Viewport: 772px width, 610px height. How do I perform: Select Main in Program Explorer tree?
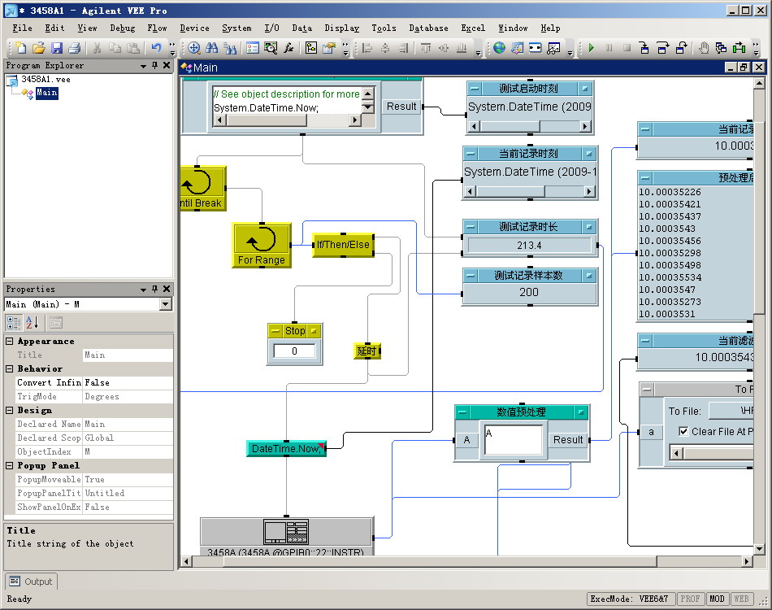pos(47,93)
